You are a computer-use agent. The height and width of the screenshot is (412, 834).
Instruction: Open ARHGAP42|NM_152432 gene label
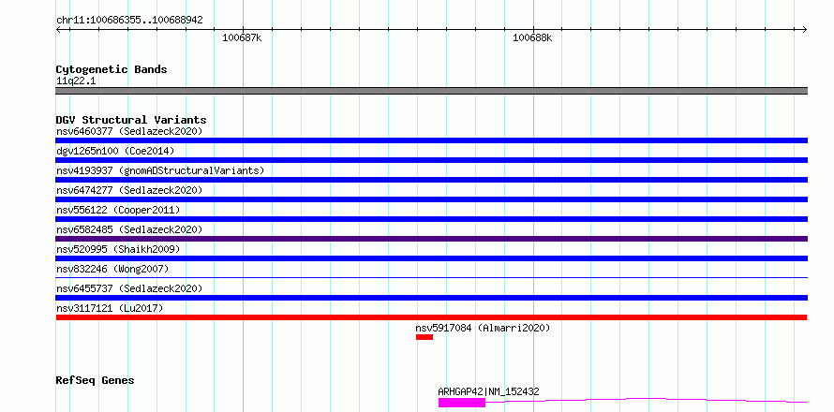pyautogui.click(x=488, y=391)
